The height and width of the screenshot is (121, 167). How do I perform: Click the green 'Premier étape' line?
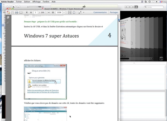(51, 22)
